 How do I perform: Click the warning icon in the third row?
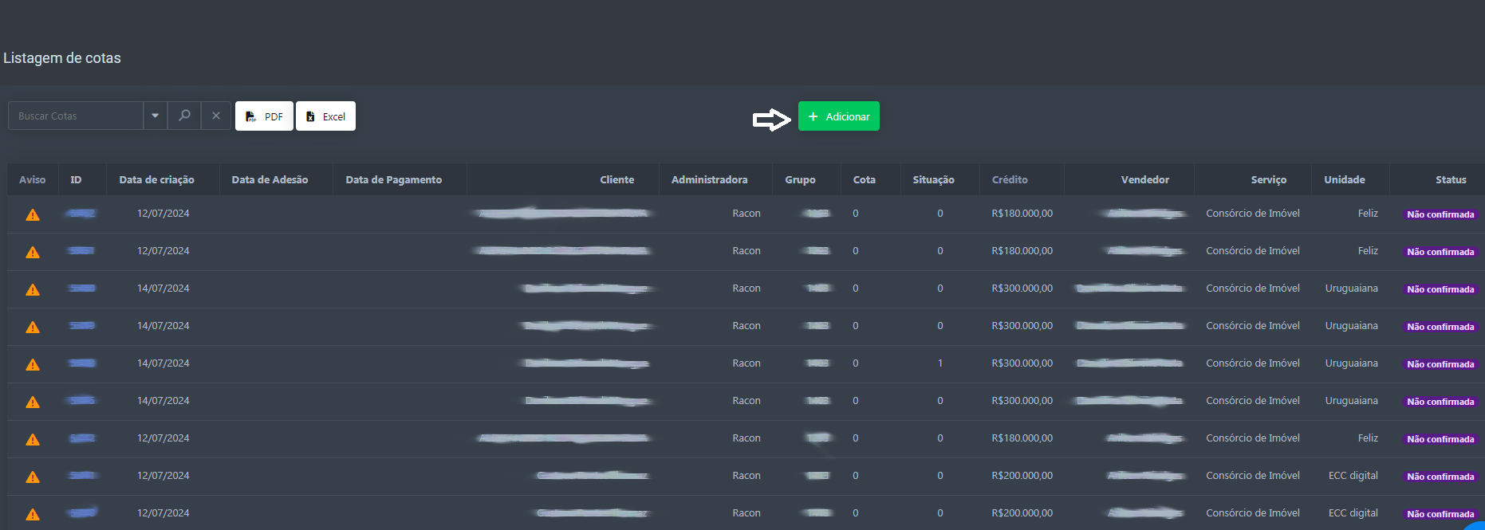[33, 289]
